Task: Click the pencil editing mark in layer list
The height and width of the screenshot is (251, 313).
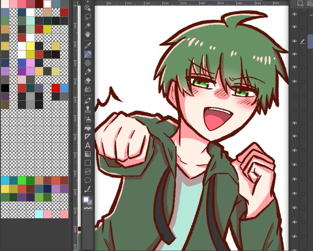Action: pos(302,41)
